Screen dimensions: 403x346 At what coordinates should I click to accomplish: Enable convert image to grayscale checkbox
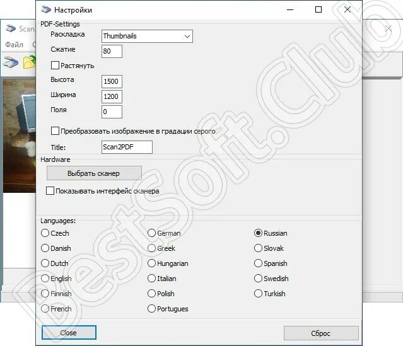pyautogui.click(x=55, y=130)
